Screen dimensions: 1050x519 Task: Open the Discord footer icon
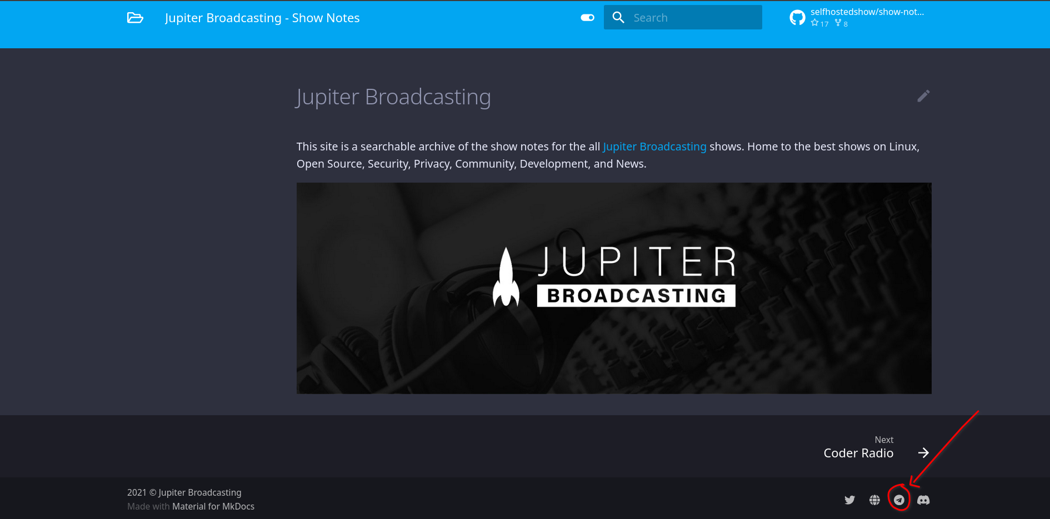pyautogui.click(x=923, y=500)
